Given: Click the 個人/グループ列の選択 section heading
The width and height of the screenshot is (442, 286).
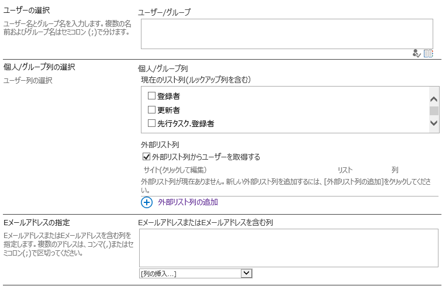Looking at the screenshot, I should pyautogui.click(x=39, y=67).
